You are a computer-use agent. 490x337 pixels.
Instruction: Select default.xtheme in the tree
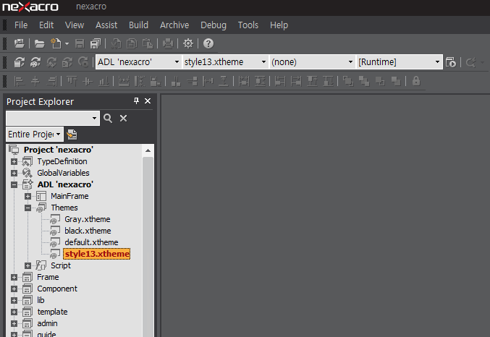click(91, 242)
